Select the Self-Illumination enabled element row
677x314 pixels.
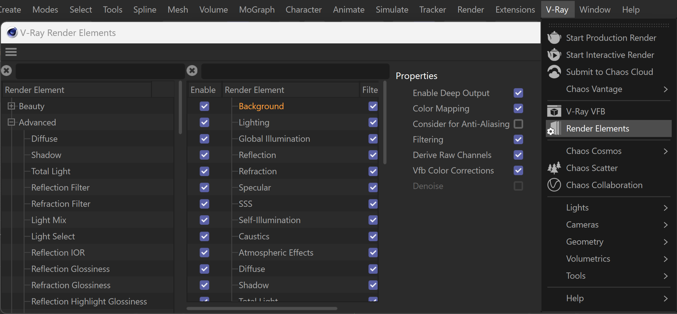click(269, 220)
